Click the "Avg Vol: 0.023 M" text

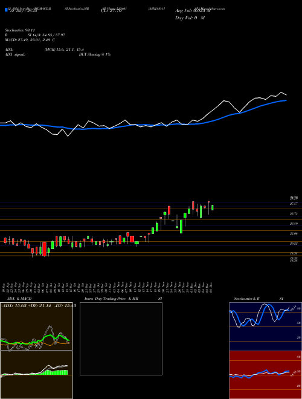click(x=193, y=11)
